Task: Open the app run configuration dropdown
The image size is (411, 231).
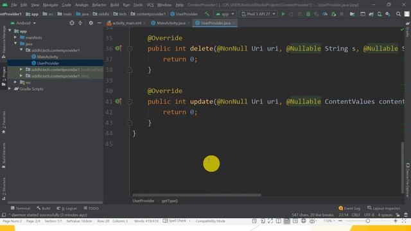Action: pos(225,14)
